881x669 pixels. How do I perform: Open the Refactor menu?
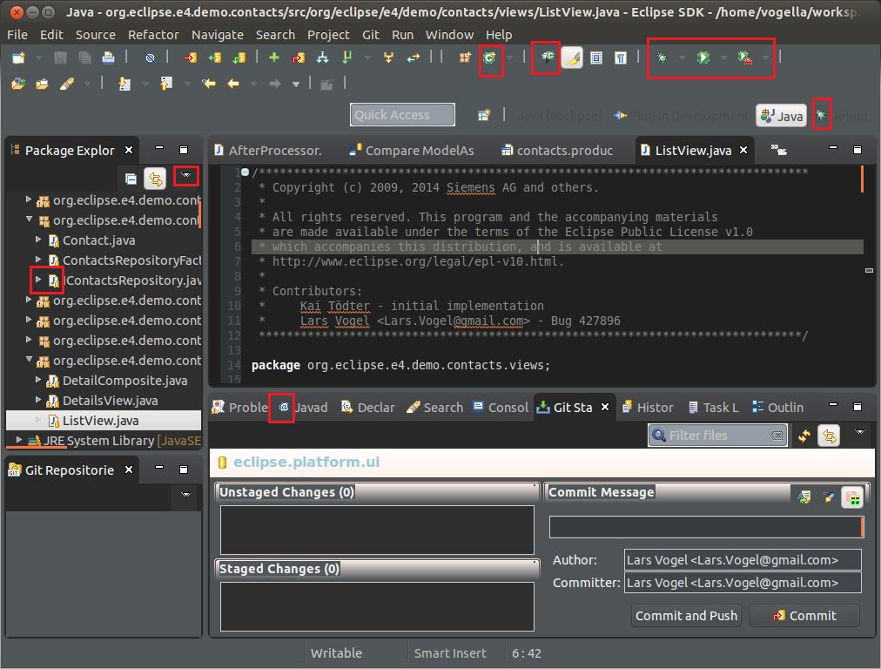153,35
